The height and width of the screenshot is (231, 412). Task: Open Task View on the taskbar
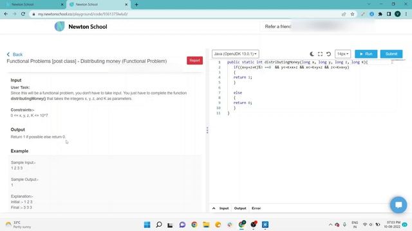[170, 225]
